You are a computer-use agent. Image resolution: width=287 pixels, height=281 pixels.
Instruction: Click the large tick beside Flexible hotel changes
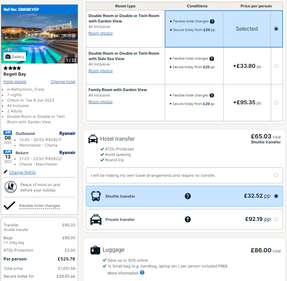(9, 205)
